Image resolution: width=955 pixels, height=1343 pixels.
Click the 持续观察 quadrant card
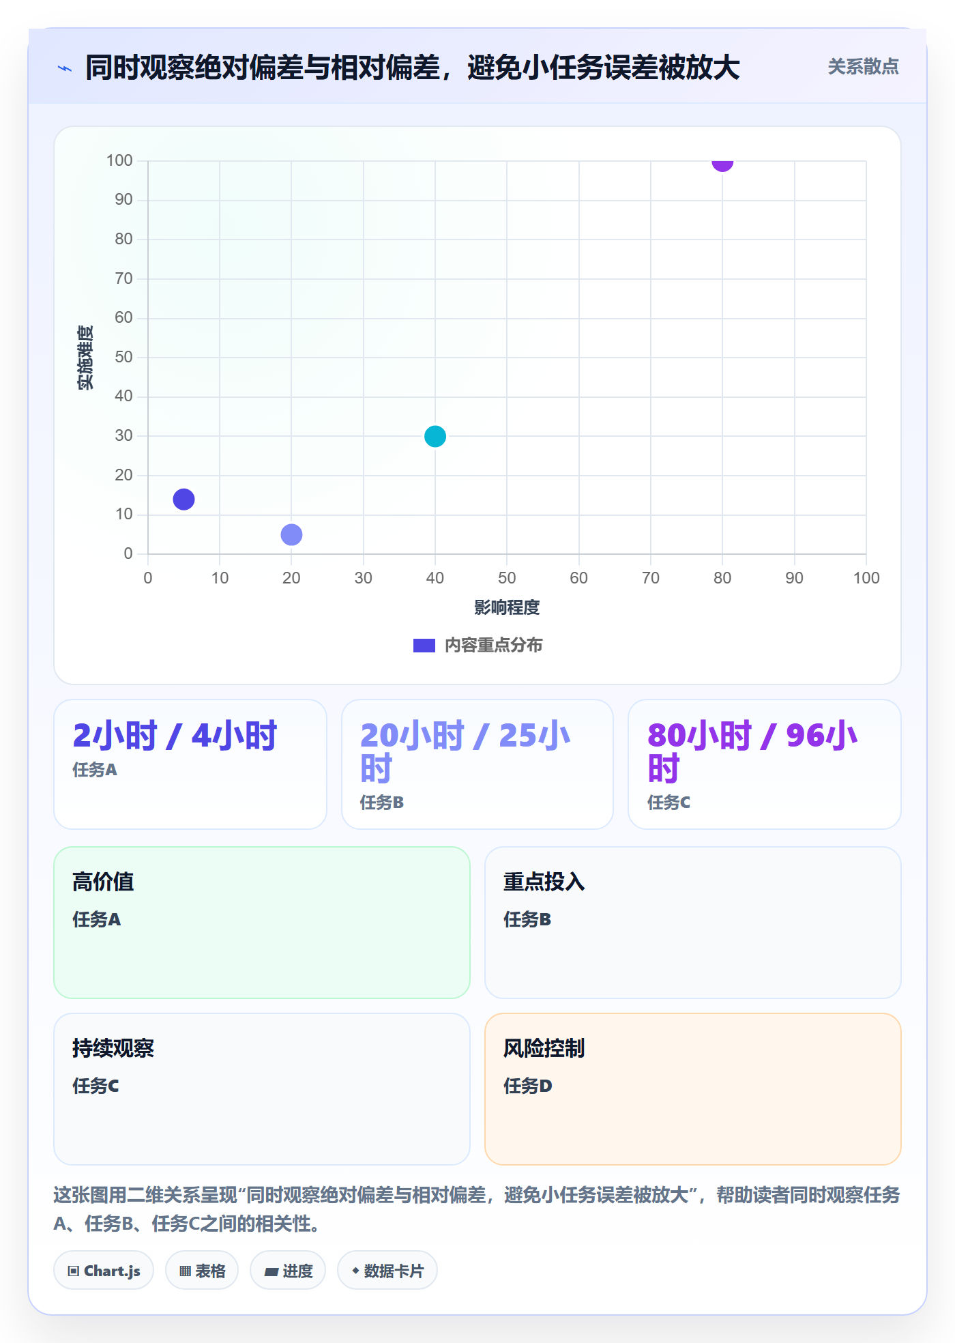pos(262,1089)
